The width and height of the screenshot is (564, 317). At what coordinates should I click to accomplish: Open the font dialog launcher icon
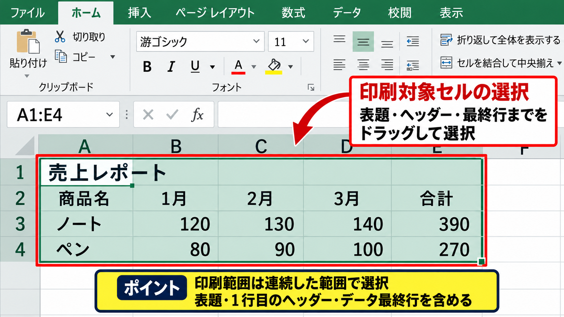[311, 88]
